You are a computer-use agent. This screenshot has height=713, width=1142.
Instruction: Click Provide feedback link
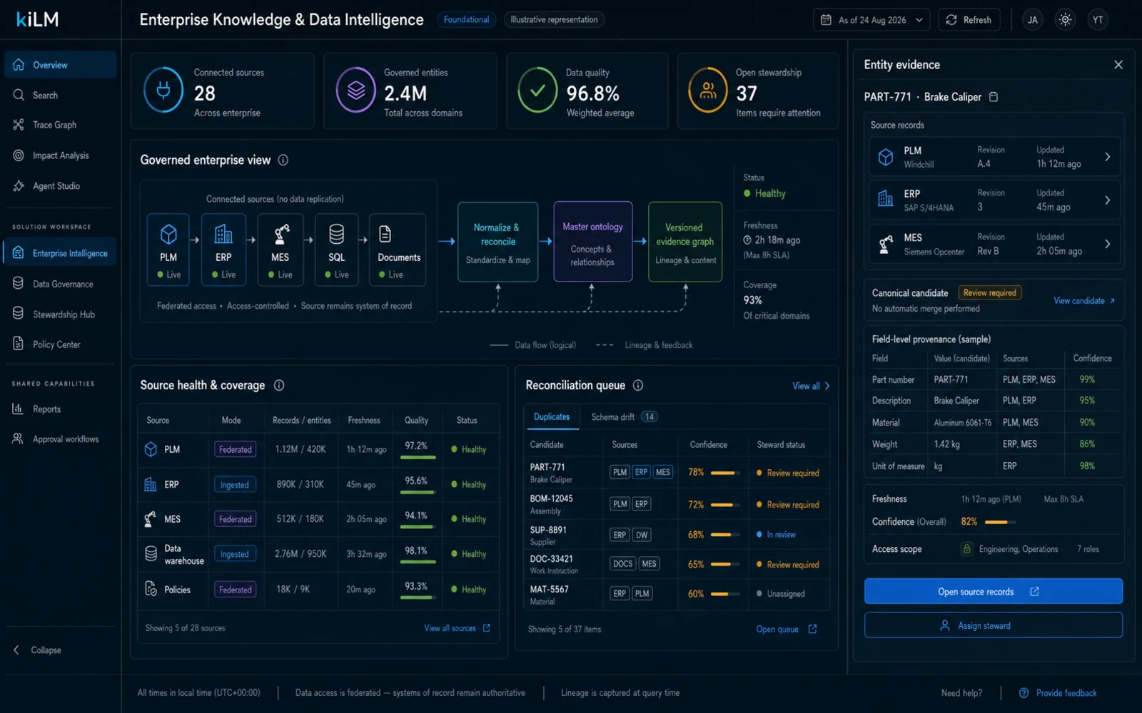point(1058,693)
